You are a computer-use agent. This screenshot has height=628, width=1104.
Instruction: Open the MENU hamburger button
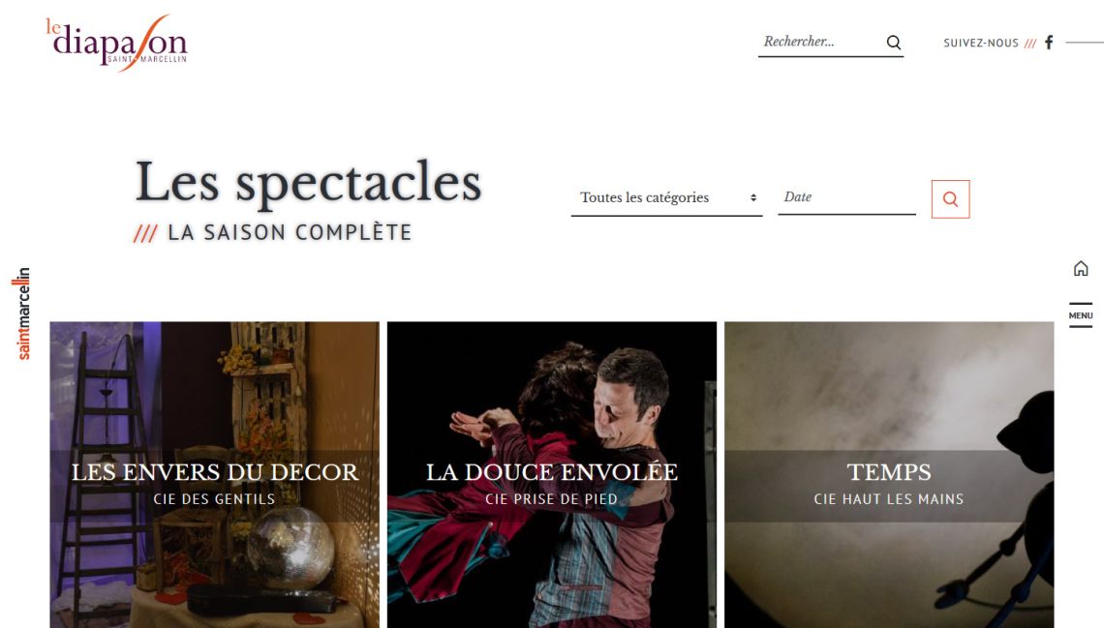click(1081, 315)
